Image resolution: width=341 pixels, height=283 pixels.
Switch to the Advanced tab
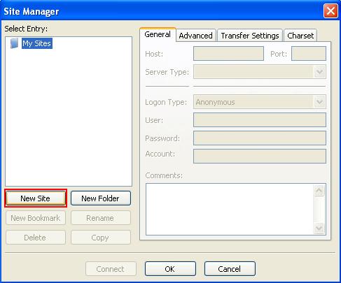point(196,36)
